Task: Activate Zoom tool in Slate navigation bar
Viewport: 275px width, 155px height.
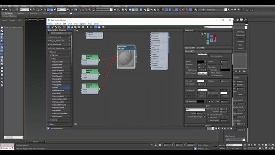Action: (219, 128)
